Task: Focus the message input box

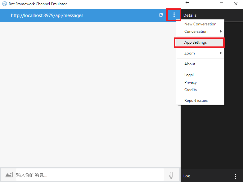Action: [x=90, y=175]
